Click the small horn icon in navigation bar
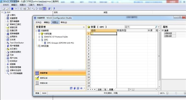The image size is (186, 100). [x=81, y=88]
